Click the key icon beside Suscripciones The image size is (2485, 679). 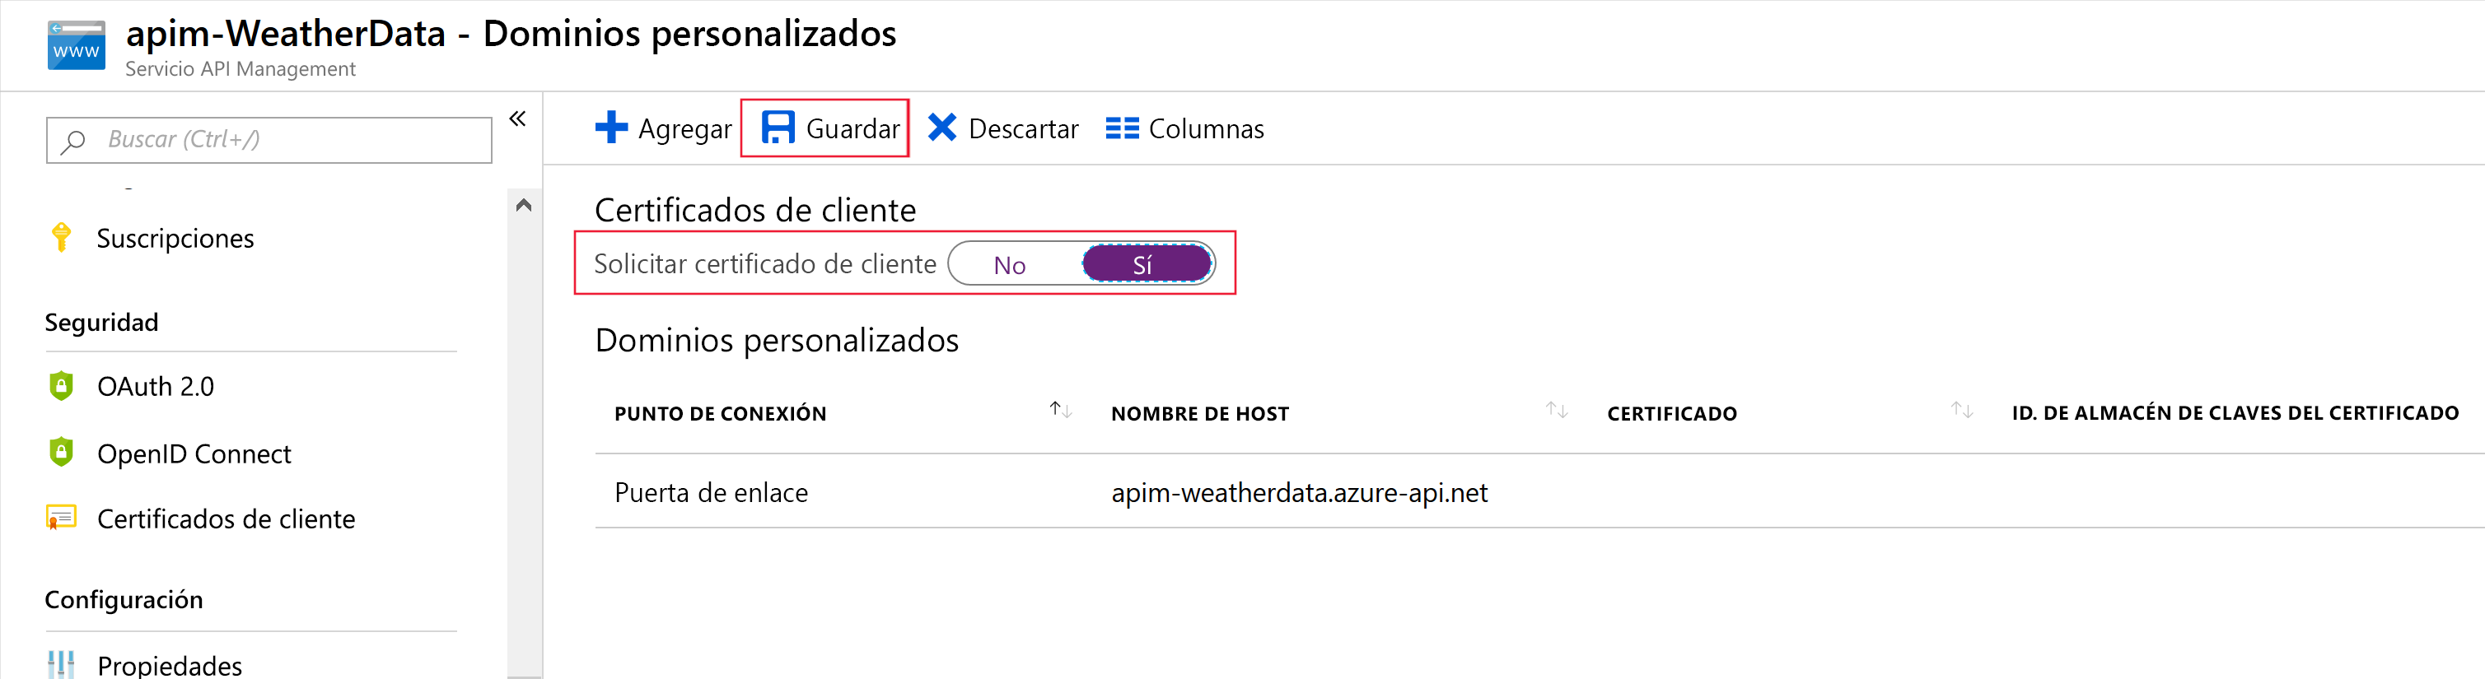point(61,237)
